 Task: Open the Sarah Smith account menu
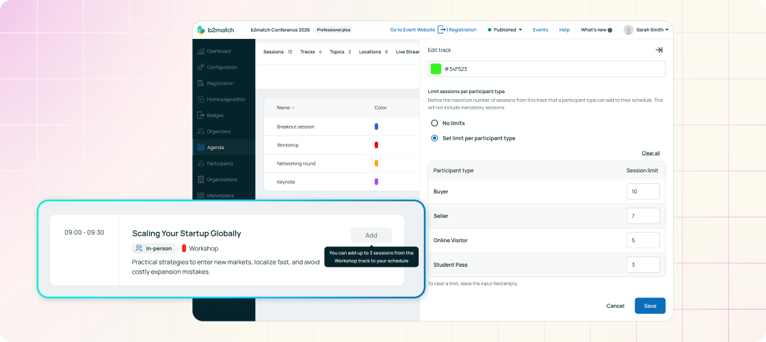click(646, 30)
